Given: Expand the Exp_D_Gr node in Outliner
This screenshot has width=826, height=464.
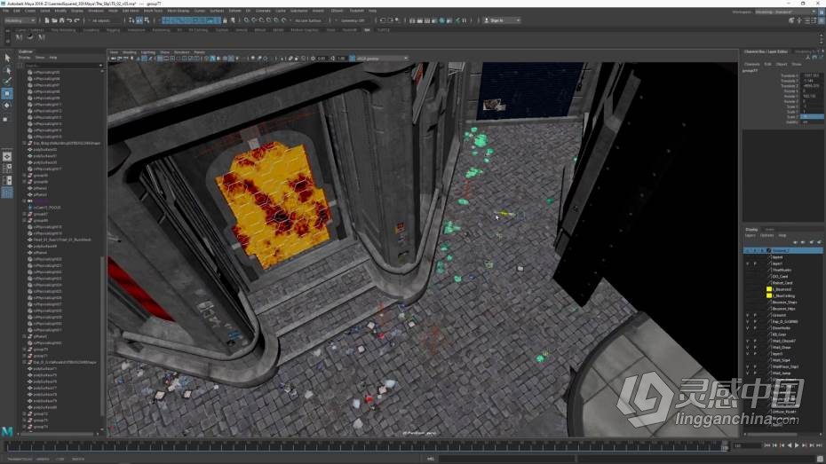Looking at the screenshot, I should 24,362.
